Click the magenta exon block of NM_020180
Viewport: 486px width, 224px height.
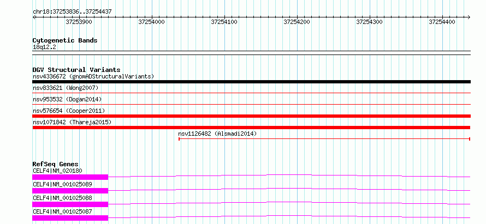(x=70, y=177)
